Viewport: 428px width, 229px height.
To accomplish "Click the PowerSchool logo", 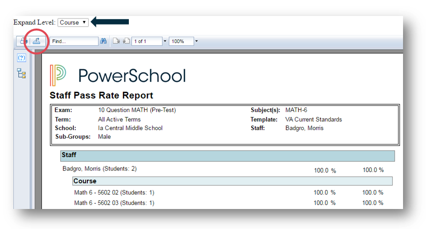I will [x=118, y=75].
